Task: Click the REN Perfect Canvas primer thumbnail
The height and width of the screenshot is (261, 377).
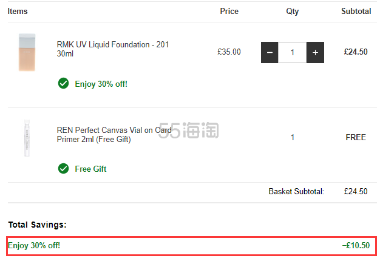Action: [x=27, y=138]
